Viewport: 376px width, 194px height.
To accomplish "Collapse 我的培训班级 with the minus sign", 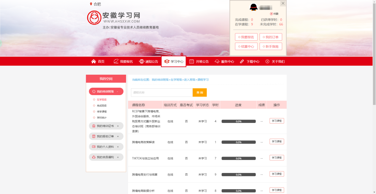I will pos(118,92).
